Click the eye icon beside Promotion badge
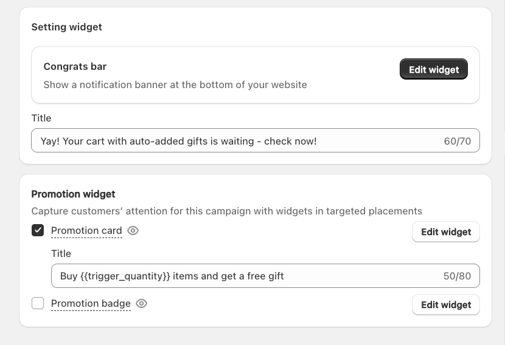 142,304
